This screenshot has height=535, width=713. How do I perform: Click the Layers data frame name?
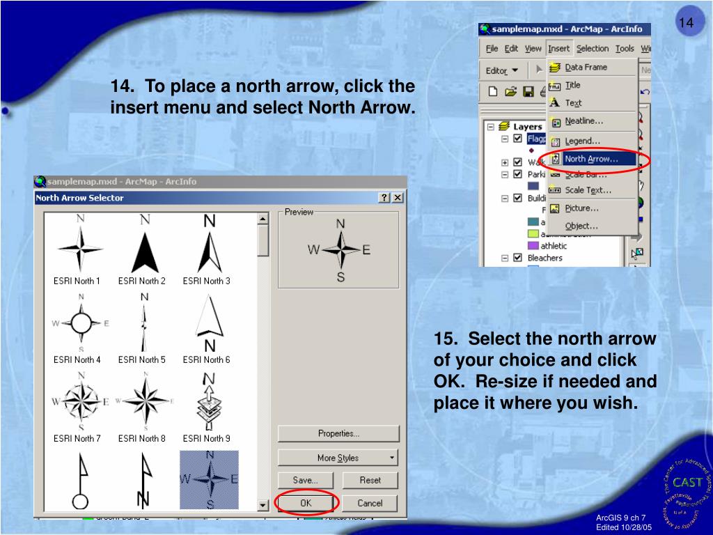528,127
